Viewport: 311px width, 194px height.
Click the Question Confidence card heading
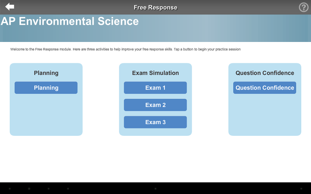pos(265,73)
